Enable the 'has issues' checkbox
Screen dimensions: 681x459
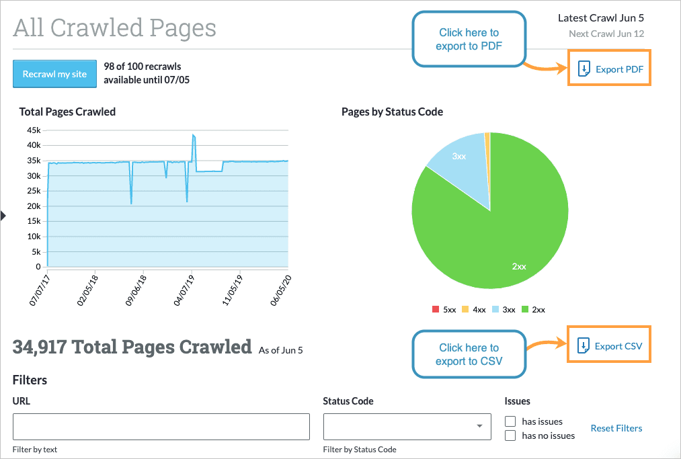[x=510, y=421]
